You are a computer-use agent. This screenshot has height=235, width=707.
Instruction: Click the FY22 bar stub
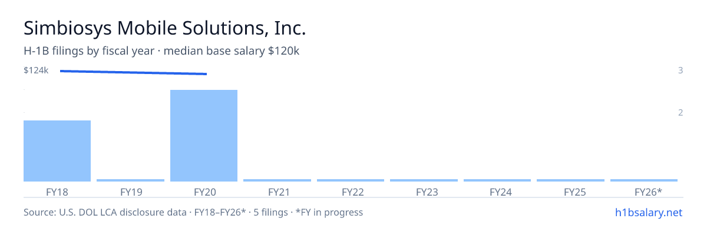pyautogui.click(x=351, y=180)
